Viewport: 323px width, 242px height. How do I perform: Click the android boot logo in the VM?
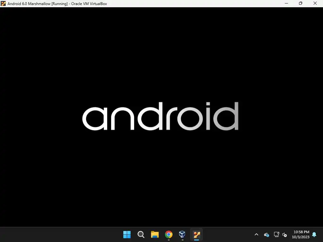(160, 116)
